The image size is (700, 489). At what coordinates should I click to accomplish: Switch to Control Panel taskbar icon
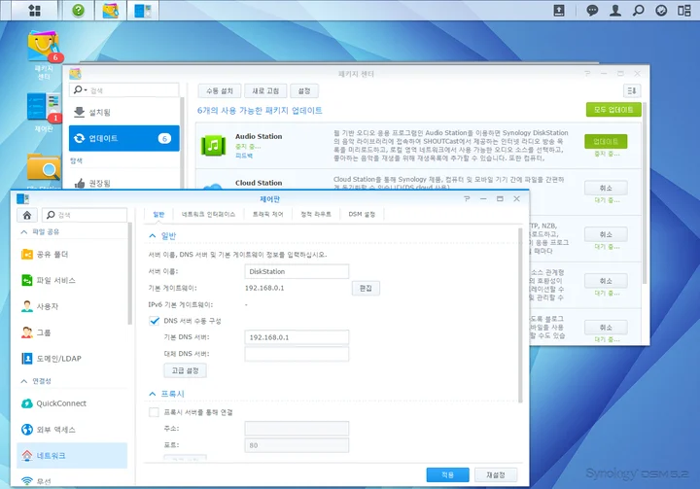143,11
